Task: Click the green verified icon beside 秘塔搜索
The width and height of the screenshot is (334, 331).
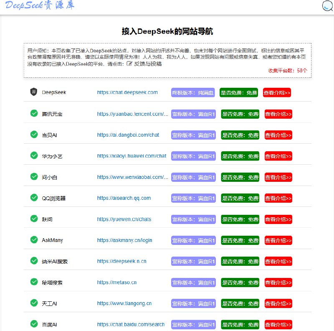Action: pyautogui.click(x=34, y=282)
